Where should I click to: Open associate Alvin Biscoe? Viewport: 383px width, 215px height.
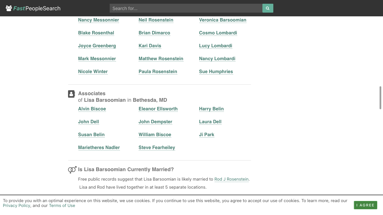click(x=92, y=109)
